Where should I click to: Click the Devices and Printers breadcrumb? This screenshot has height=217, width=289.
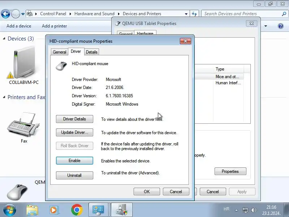coord(142,14)
